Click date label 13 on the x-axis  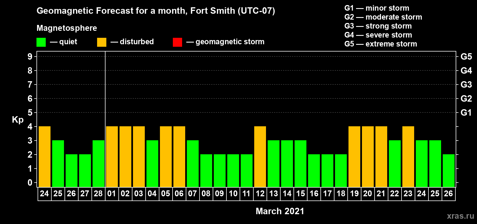(x=273, y=194)
